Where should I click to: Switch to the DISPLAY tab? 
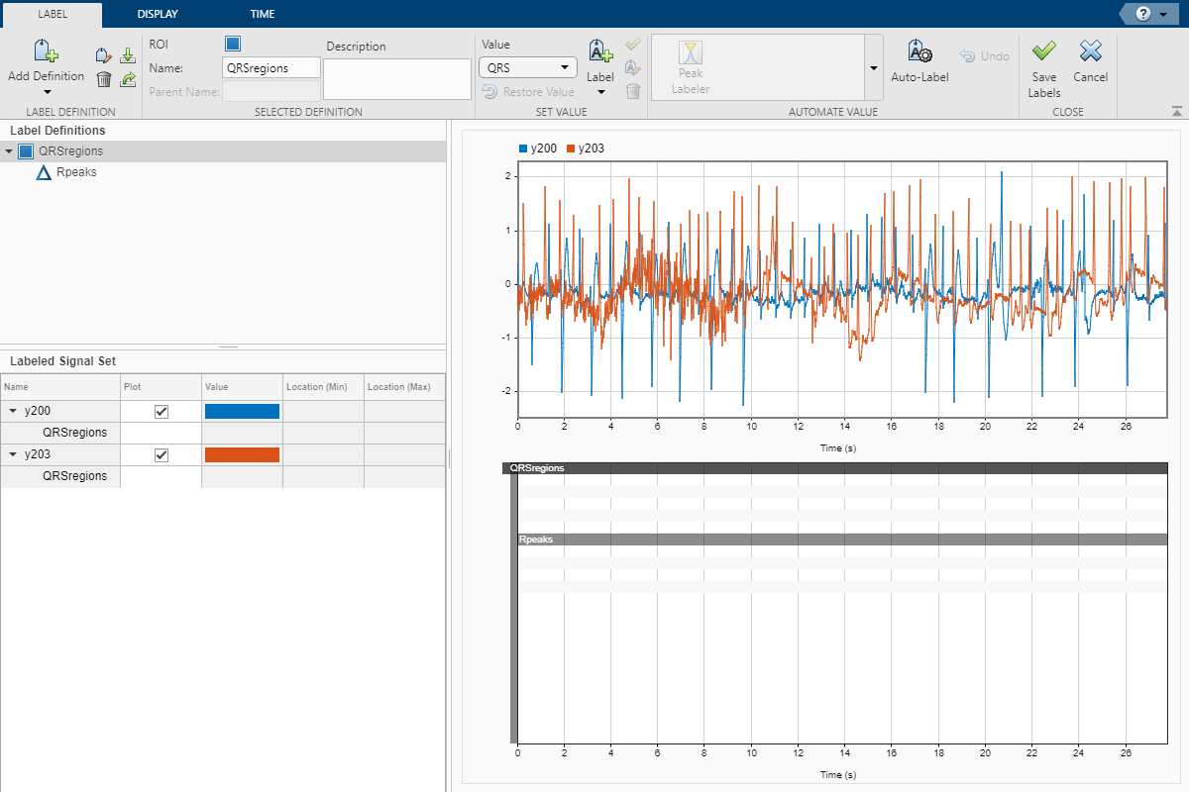coord(158,14)
